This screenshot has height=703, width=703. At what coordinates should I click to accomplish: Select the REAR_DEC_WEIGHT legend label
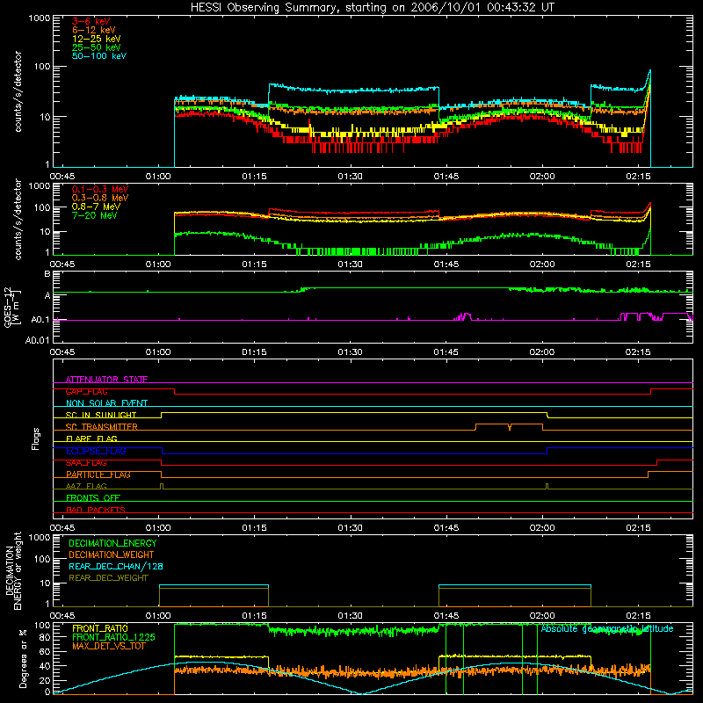coord(108,578)
